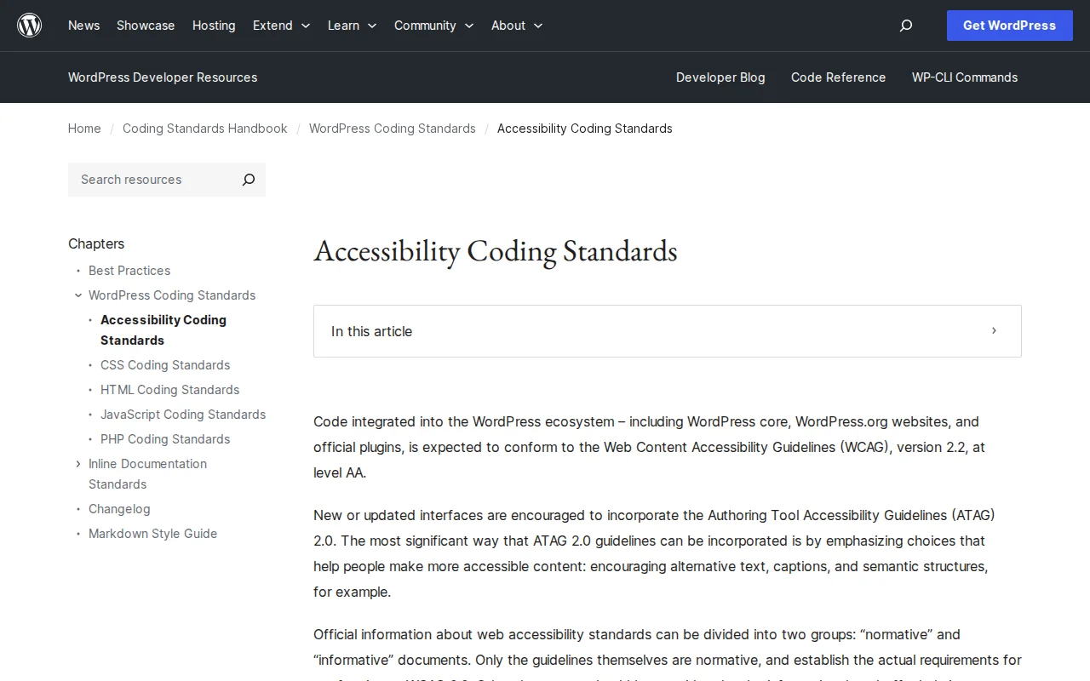1090x681 pixels.
Task: Open WP-CLI Commands
Action: pyautogui.click(x=964, y=77)
